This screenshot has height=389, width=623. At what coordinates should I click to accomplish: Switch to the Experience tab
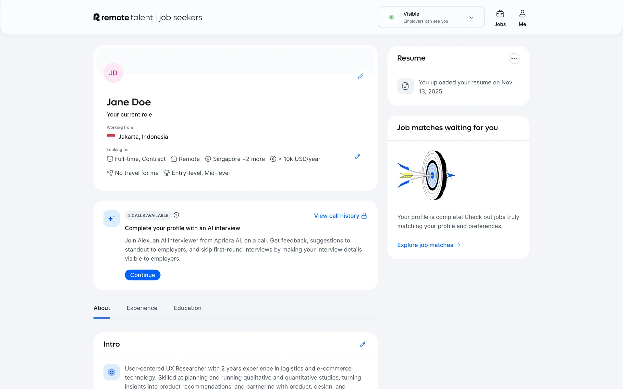click(x=142, y=308)
